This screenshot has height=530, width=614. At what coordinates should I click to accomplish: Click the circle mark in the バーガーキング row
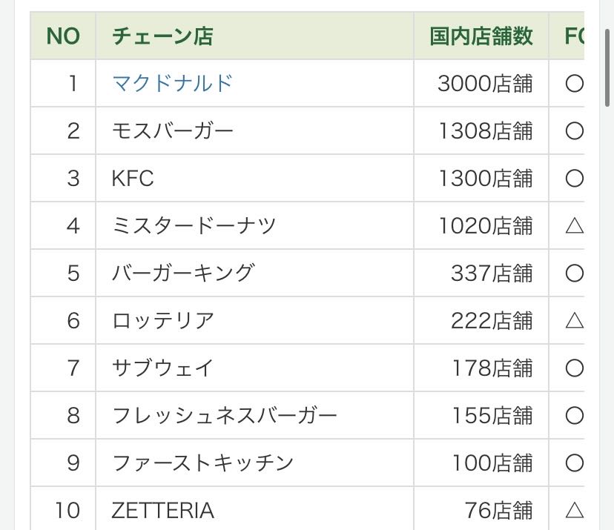point(574,274)
